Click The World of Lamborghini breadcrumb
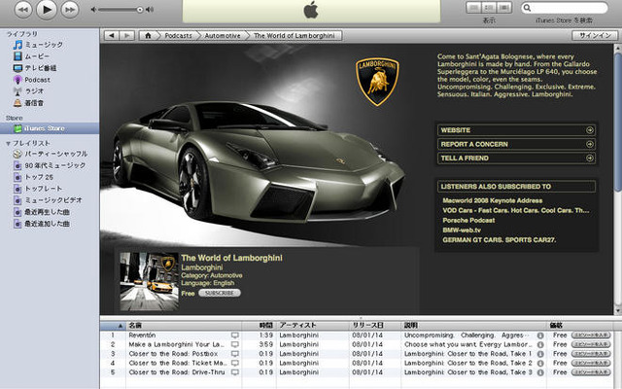Screen dimensions: 622x389 tap(294, 36)
